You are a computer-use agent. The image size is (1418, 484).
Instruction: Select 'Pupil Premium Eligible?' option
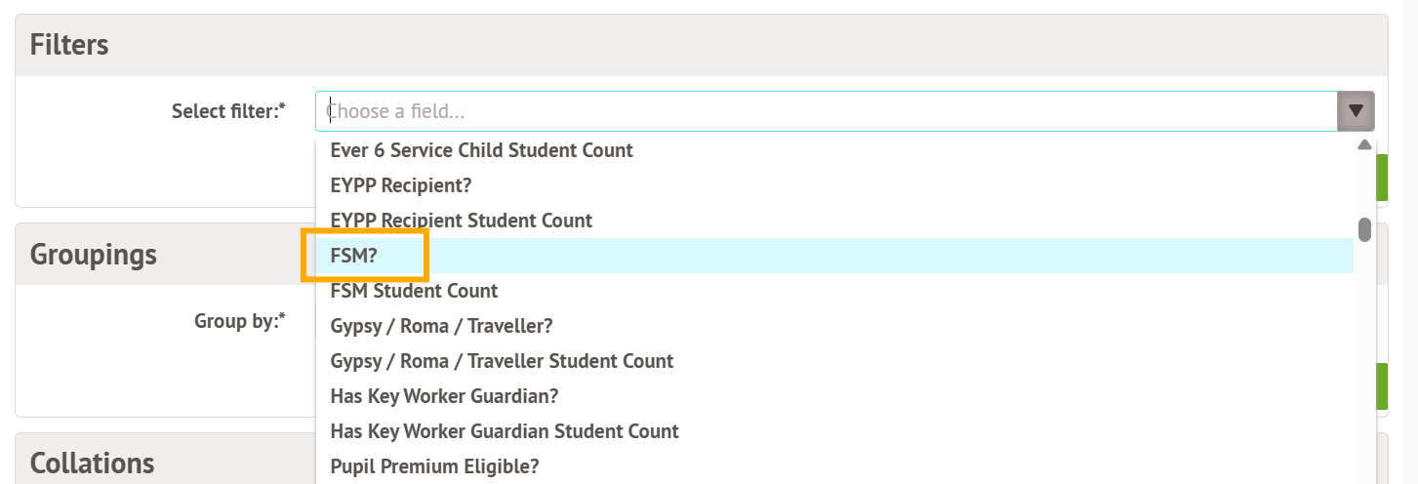435,466
